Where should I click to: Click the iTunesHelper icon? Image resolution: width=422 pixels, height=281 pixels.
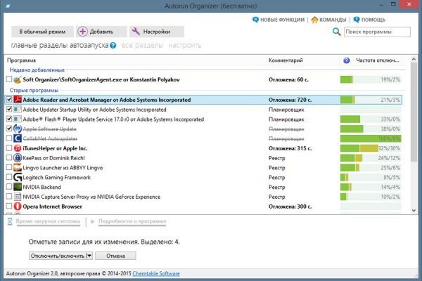[x=18, y=148]
